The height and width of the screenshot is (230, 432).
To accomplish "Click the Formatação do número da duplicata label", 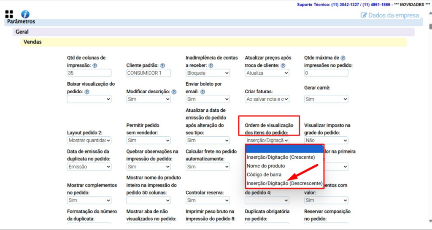I will click(x=92, y=215).
